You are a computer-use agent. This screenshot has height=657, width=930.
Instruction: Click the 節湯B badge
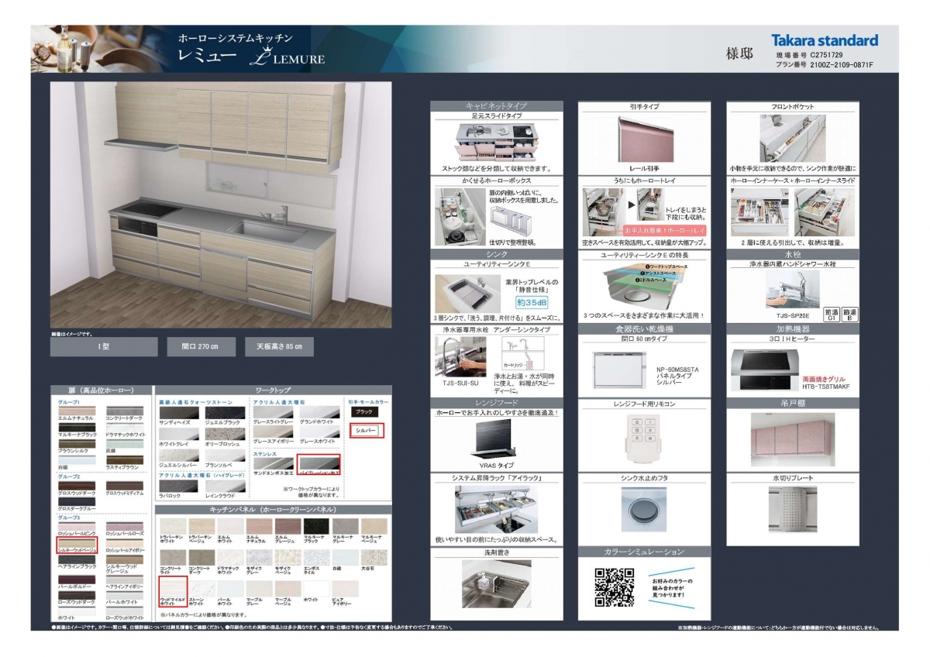(x=849, y=314)
